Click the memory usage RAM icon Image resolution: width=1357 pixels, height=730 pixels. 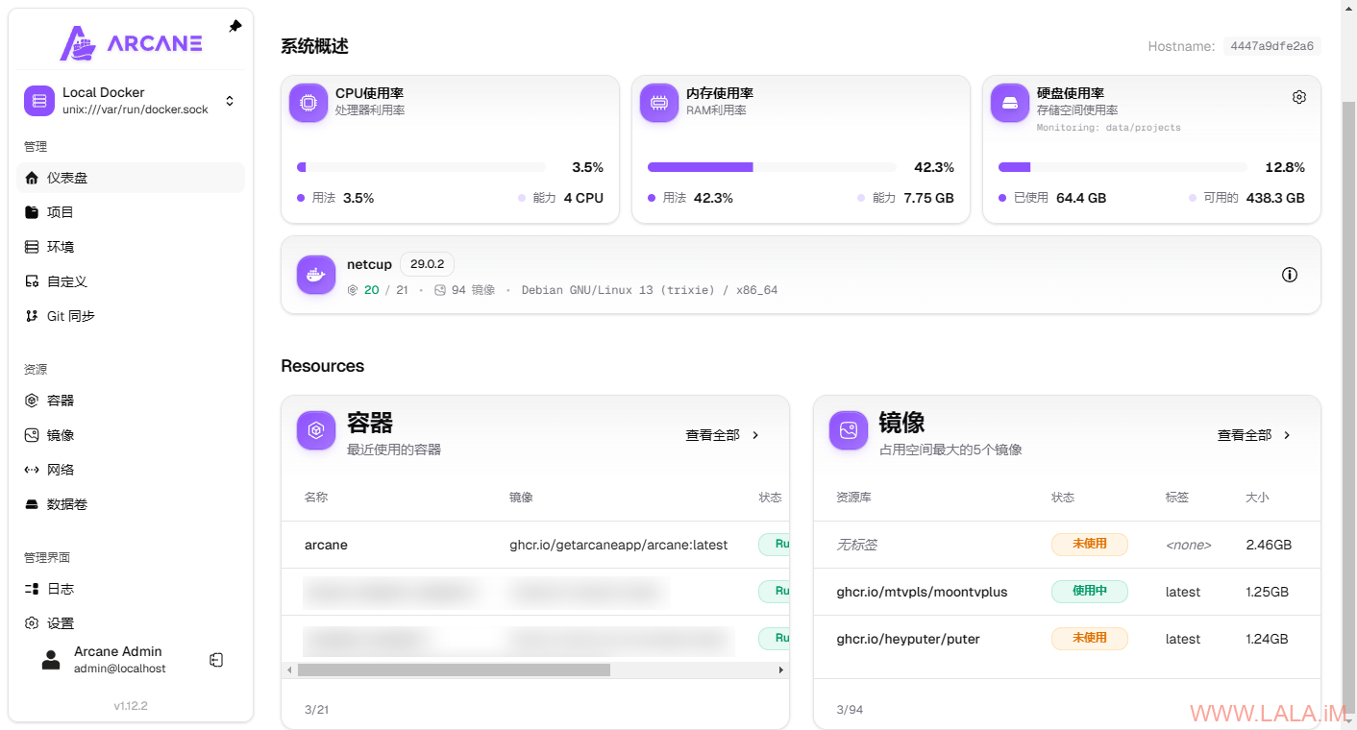tap(658, 102)
